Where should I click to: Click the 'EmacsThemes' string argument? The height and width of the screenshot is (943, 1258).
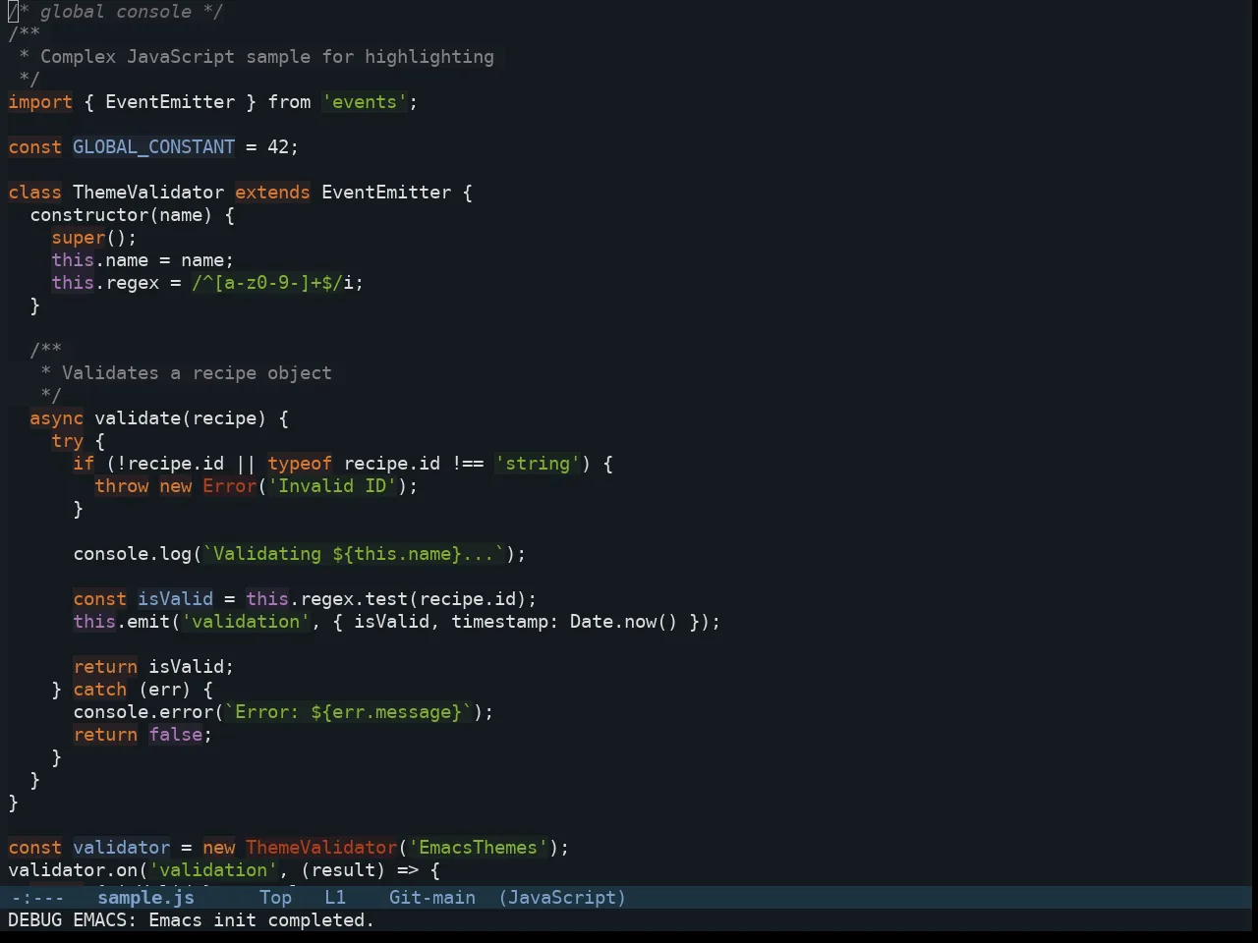tap(478, 848)
